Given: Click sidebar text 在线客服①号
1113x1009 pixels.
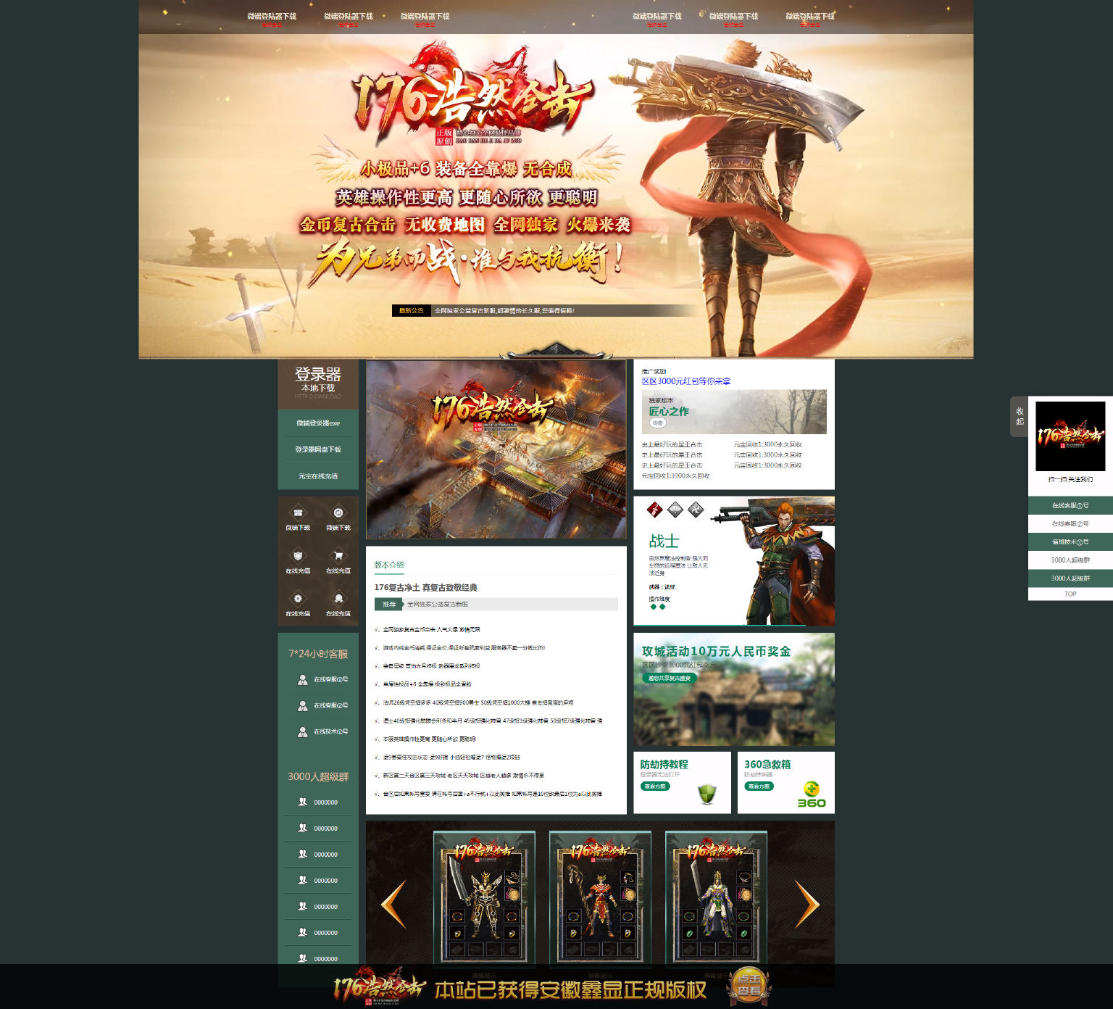Looking at the screenshot, I should pyautogui.click(x=331, y=680).
